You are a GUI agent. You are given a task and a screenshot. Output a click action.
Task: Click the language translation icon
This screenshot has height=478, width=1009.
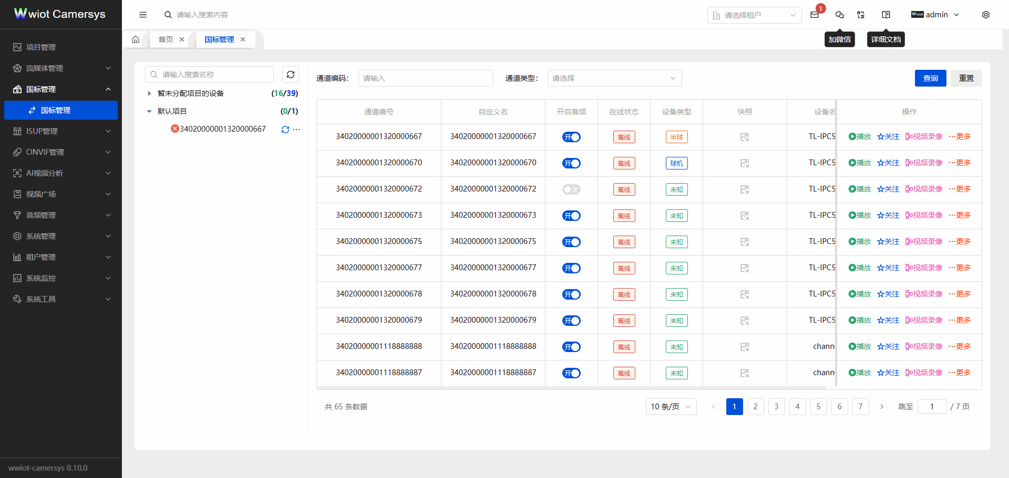click(861, 15)
